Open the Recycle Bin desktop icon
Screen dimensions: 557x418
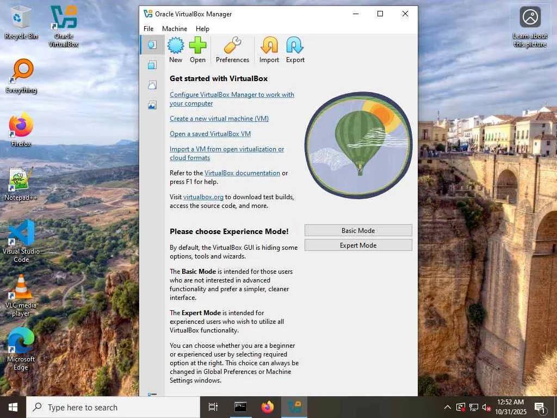(21, 22)
